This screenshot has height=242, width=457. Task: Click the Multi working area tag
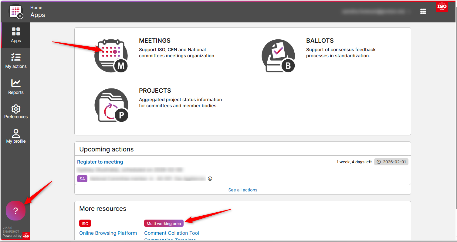pyautogui.click(x=164, y=224)
